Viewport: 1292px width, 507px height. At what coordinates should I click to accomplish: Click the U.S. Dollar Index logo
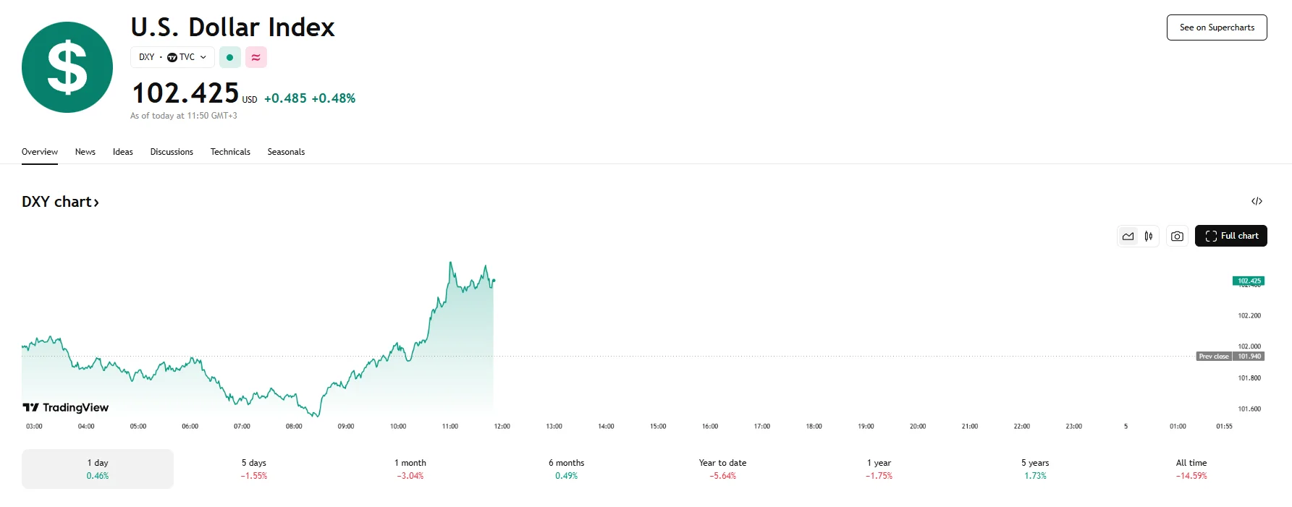pos(67,67)
